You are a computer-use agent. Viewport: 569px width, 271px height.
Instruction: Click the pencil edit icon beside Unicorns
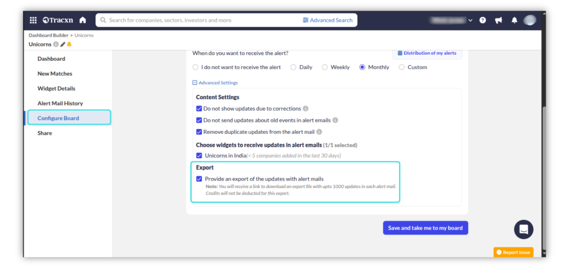pyautogui.click(x=63, y=44)
